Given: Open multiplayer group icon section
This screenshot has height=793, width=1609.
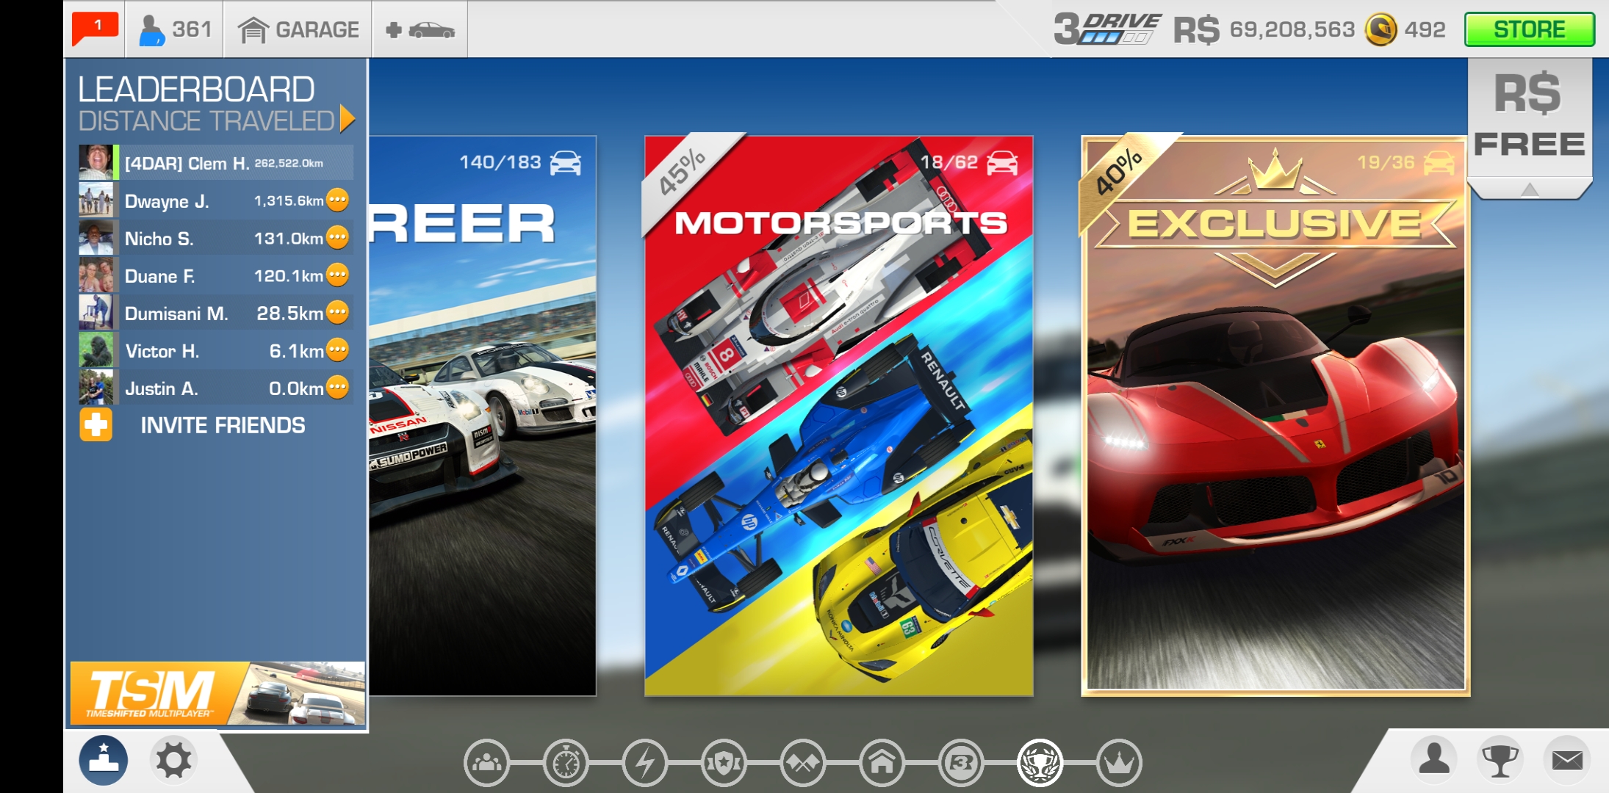Looking at the screenshot, I should pos(487,764).
